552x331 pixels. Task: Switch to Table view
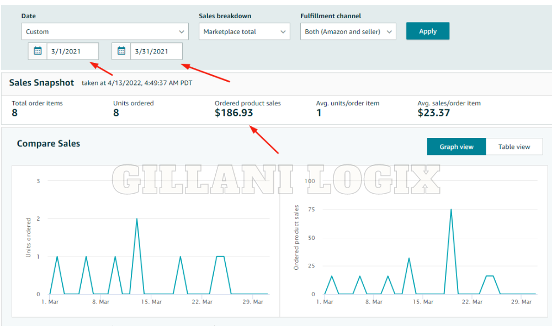[514, 146]
